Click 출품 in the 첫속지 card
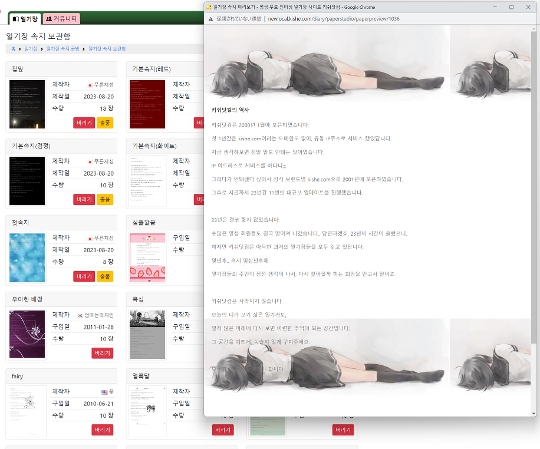540x449 pixels. (105, 276)
